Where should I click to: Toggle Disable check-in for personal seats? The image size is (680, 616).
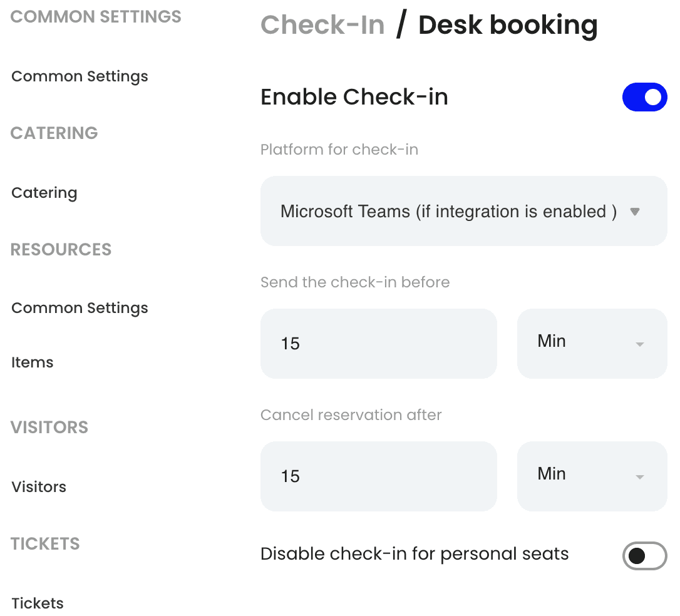(x=644, y=555)
